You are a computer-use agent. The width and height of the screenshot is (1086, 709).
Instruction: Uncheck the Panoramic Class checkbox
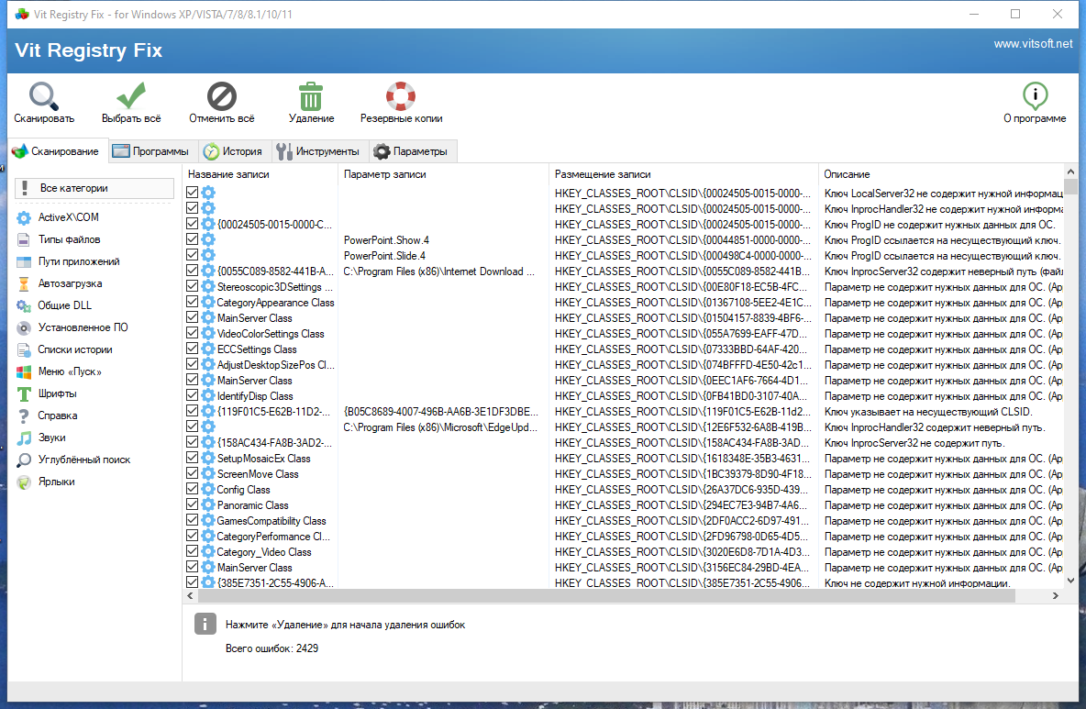[193, 504]
